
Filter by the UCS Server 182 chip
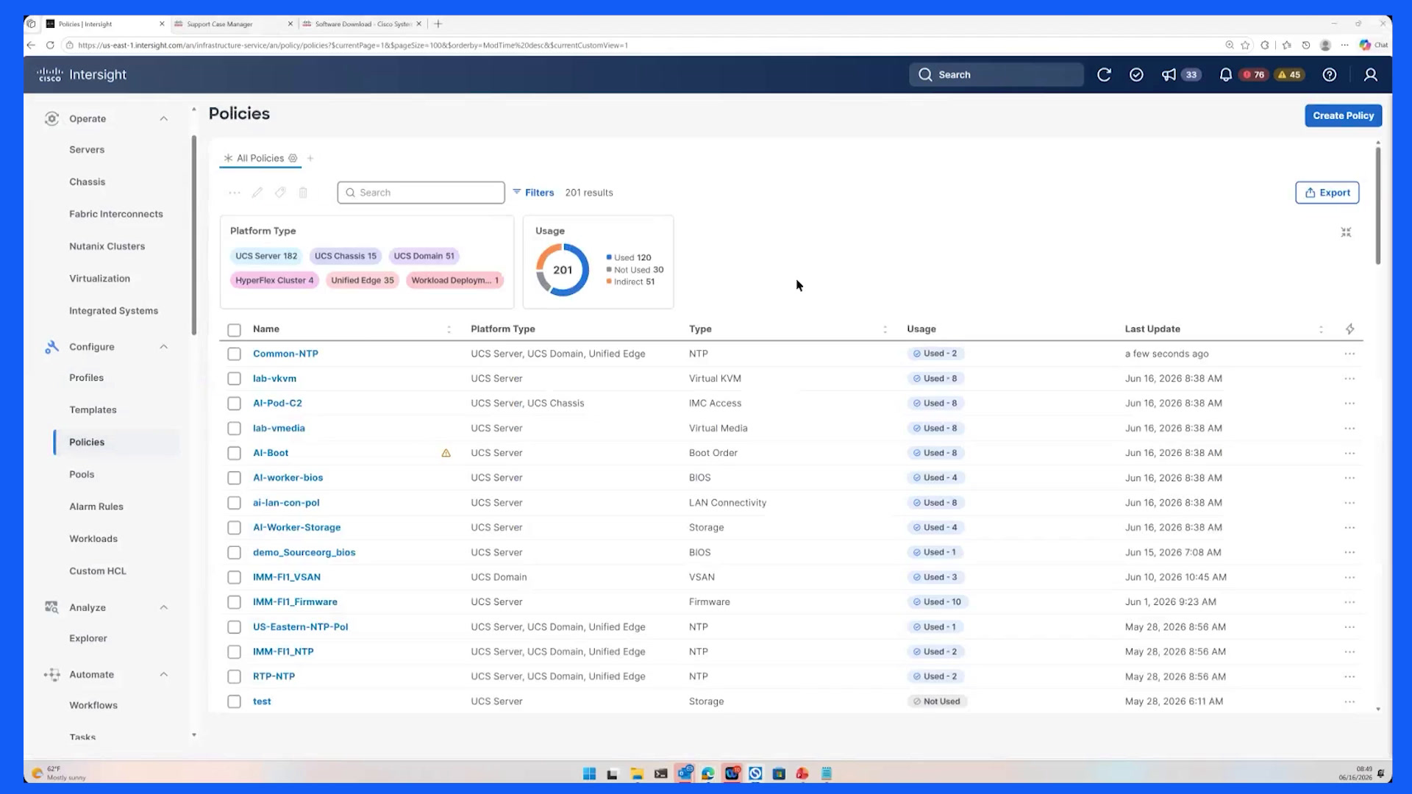coord(266,256)
